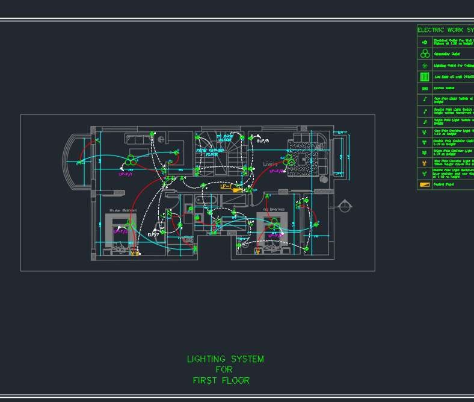The height and width of the screenshot is (402, 474).
Task: Select the curved balcony on the left
Action: click(x=77, y=162)
